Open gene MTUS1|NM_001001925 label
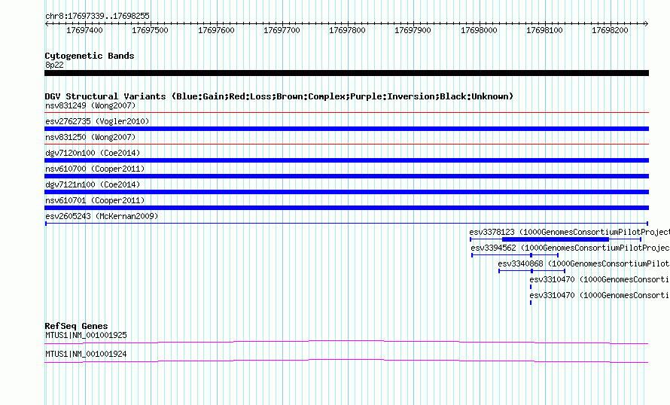Viewport: 670px width, 405px height. coord(86,335)
